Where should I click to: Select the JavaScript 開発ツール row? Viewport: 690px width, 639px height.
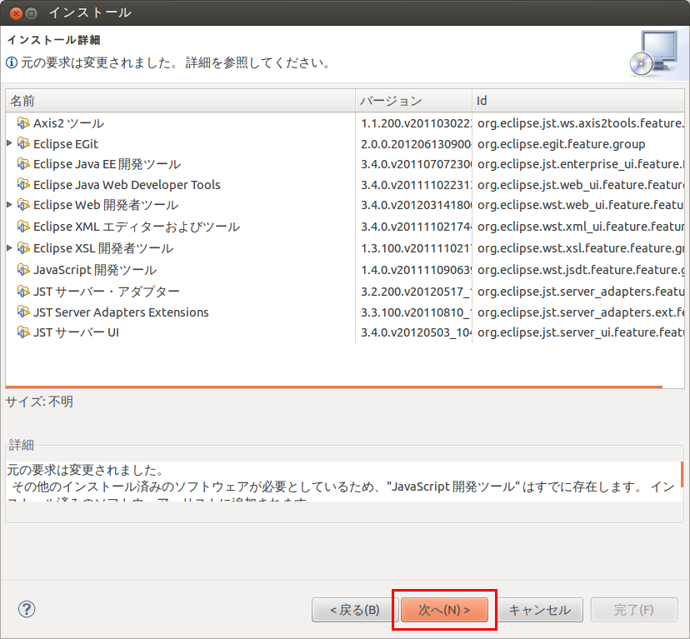pyautogui.click(x=345, y=269)
